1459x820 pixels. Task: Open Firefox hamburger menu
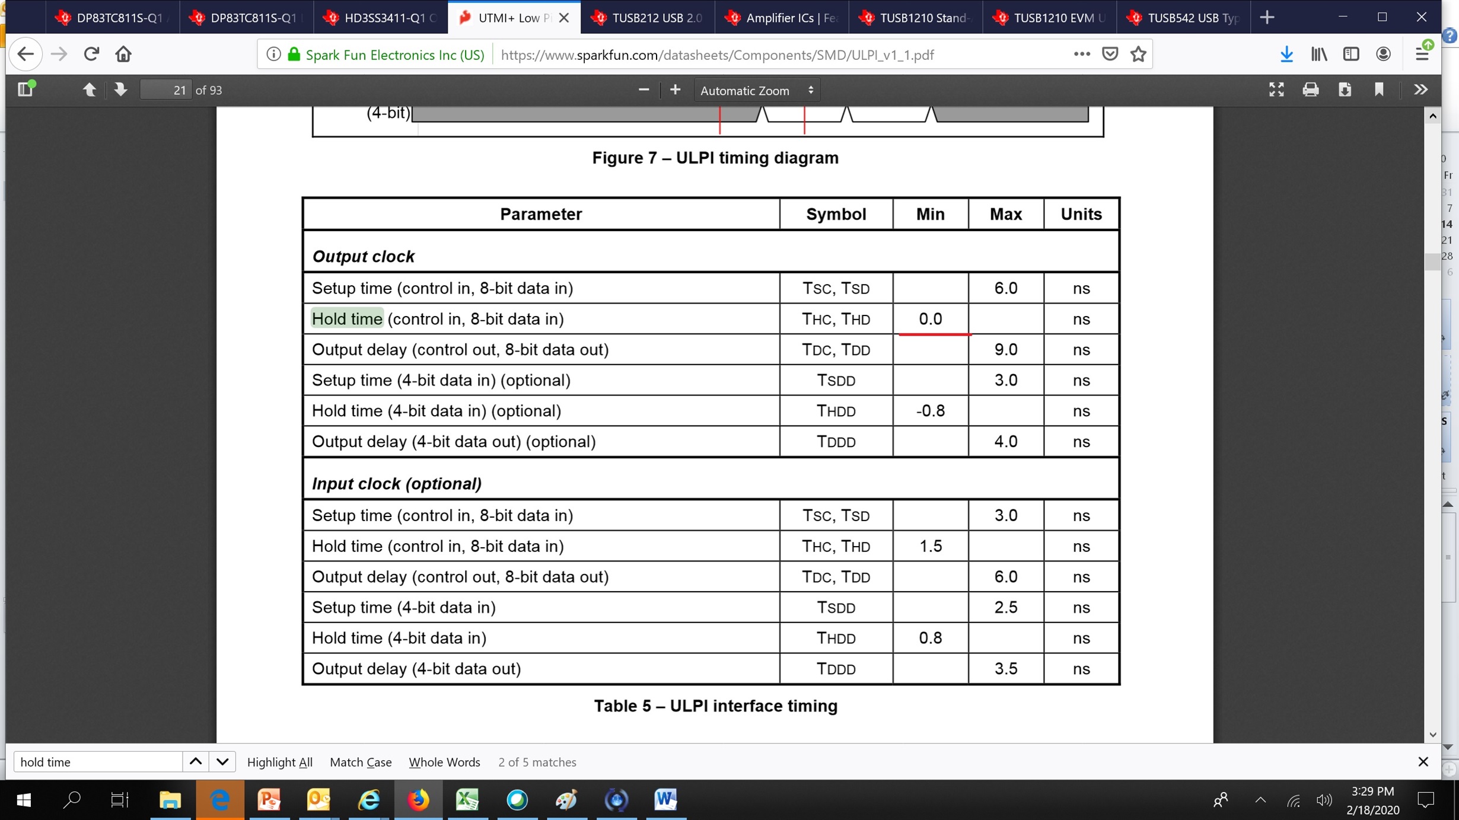(x=1422, y=53)
